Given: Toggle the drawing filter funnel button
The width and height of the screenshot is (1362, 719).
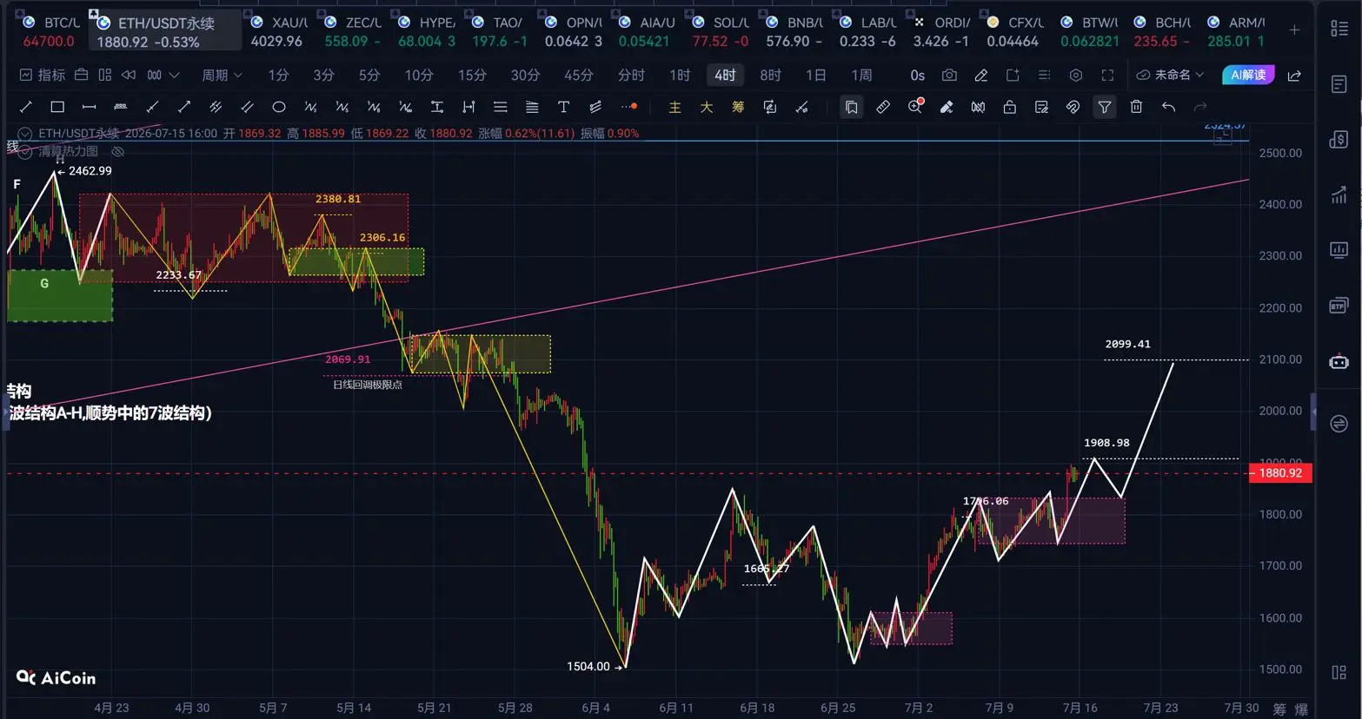Looking at the screenshot, I should click(x=1104, y=107).
